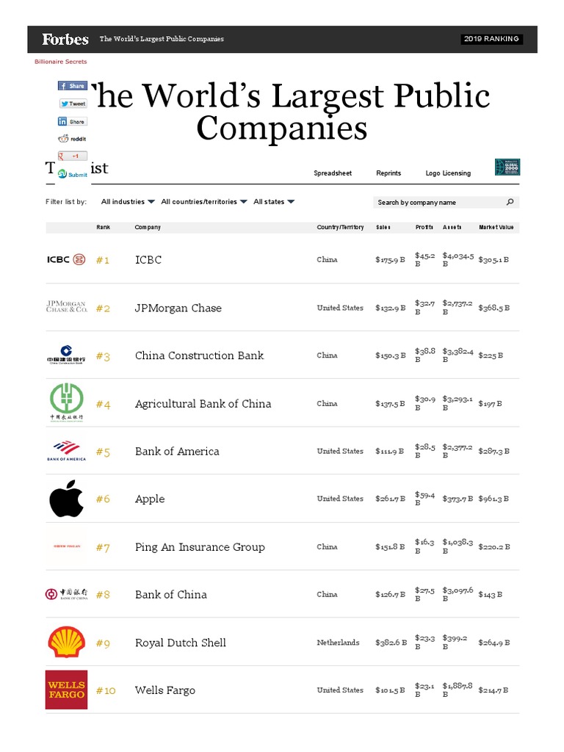The height and width of the screenshot is (752, 564).
Task: Expand the All countries/territories filter
Action: [203, 202]
